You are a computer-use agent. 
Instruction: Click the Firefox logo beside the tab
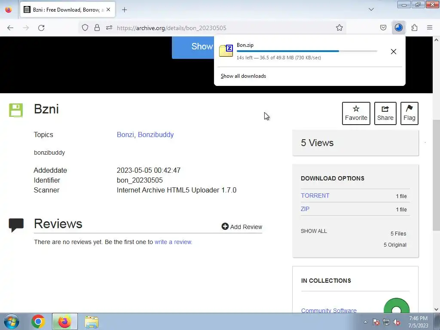click(x=9, y=9)
